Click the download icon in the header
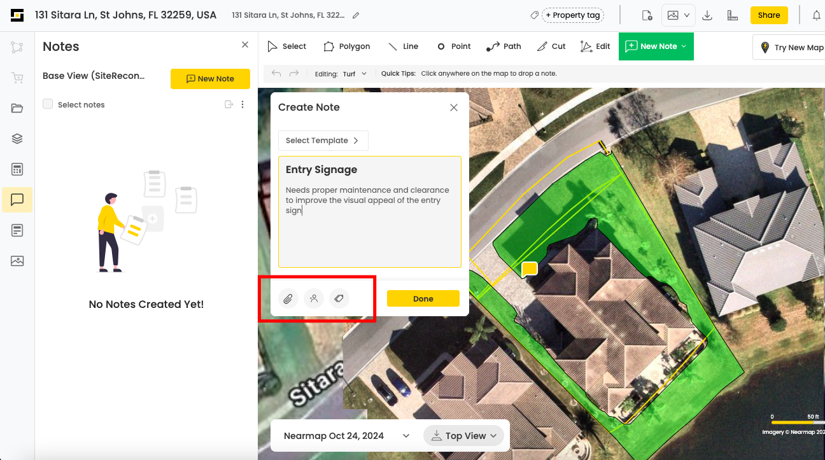The height and width of the screenshot is (460, 825). pyautogui.click(x=707, y=15)
